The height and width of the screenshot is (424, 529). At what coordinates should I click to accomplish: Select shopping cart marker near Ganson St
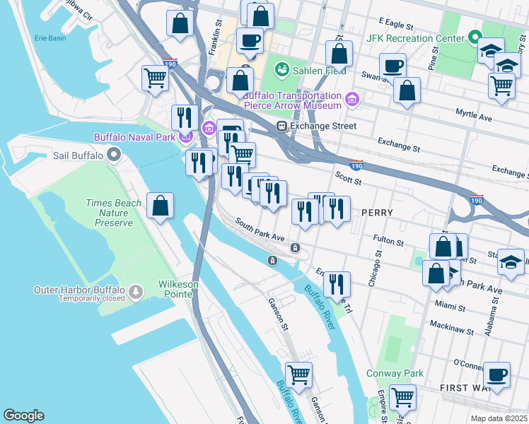[298, 377]
